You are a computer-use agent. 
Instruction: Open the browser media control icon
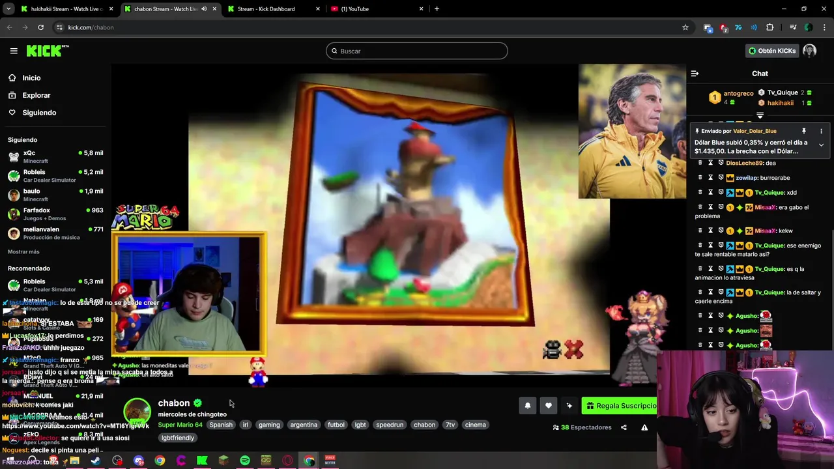793,27
